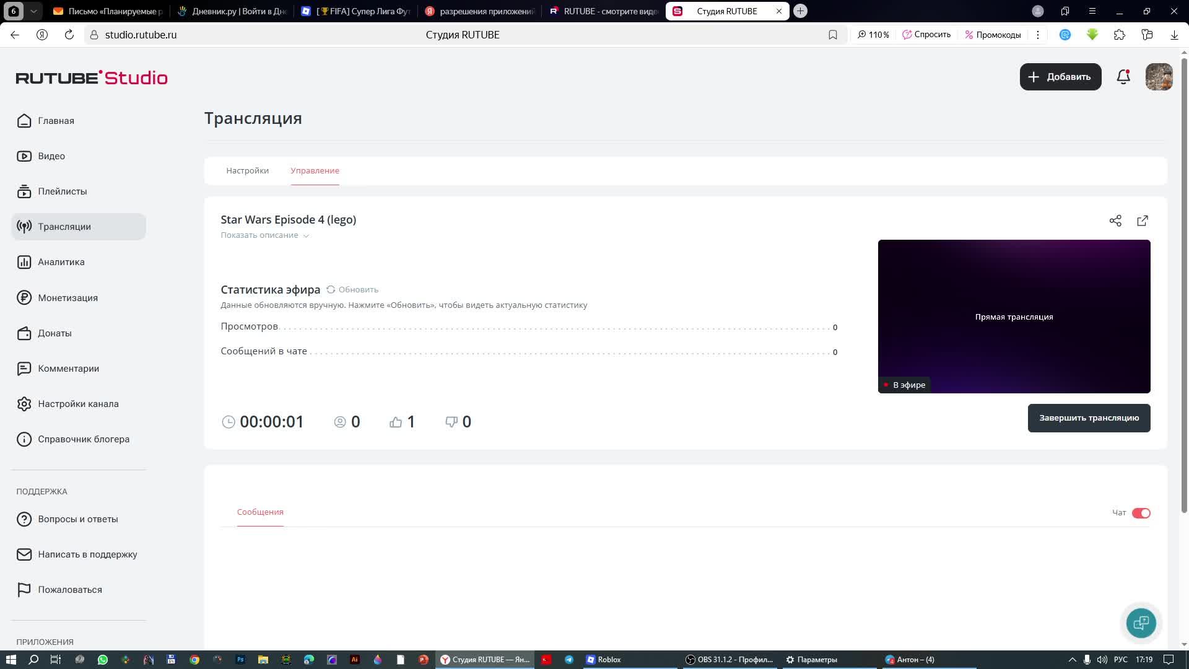This screenshot has height=669, width=1189.
Task: Open notifications bell
Action: click(x=1123, y=77)
